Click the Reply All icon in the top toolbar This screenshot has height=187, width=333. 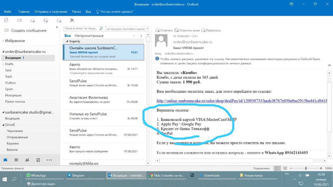[46, 20]
